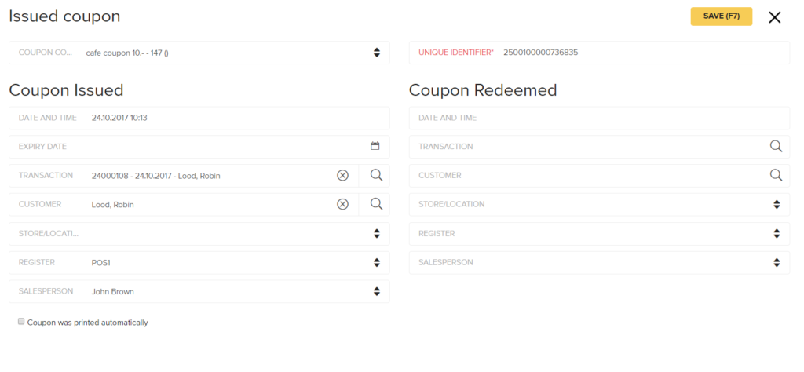Image resolution: width=804 pixels, height=372 pixels.
Task: Search for a redeemed transaction
Action: pos(777,146)
